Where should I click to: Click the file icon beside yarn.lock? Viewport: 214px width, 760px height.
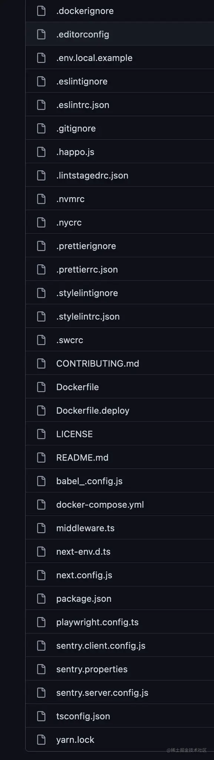pyautogui.click(x=42, y=740)
